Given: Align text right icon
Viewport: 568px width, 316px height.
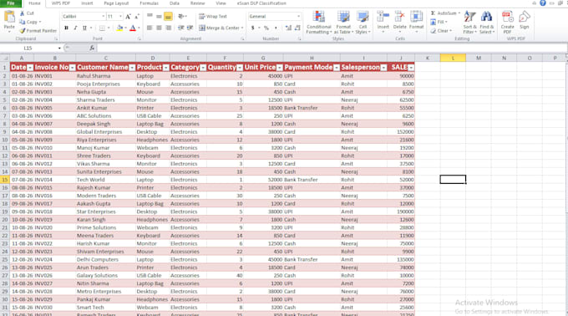Looking at the screenshot, I should coord(168,28).
